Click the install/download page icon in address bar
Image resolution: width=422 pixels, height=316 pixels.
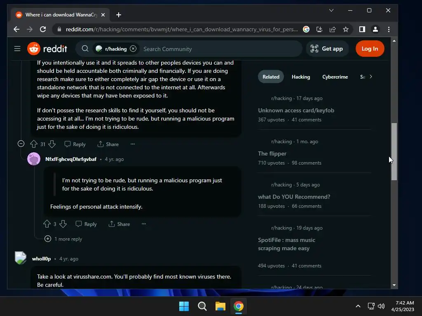pos(319,29)
